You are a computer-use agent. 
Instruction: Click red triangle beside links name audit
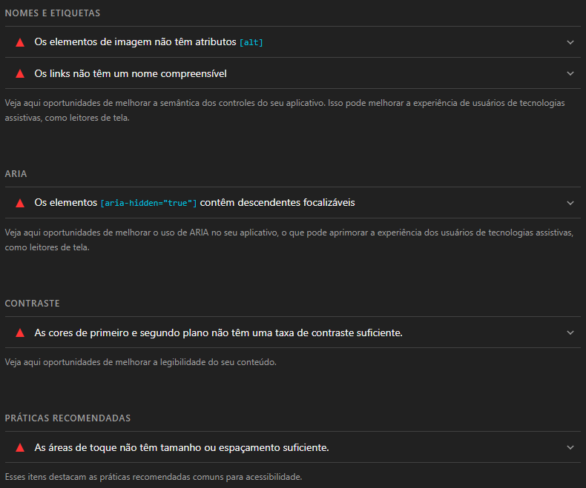pos(20,73)
